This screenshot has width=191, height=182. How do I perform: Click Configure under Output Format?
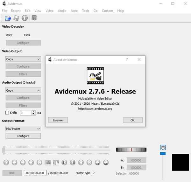[x=23, y=136]
